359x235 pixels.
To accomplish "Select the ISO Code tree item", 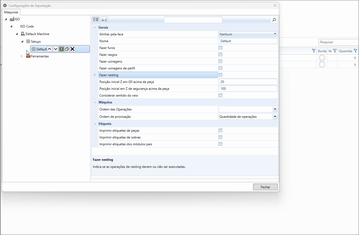I will point(27,27).
